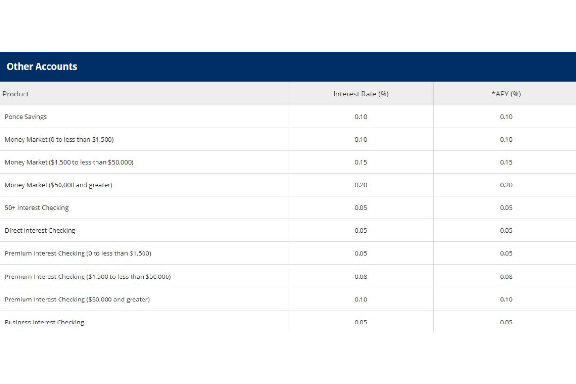
Task: Click APY for Money Market under $1,500
Action: tap(506, 140)
